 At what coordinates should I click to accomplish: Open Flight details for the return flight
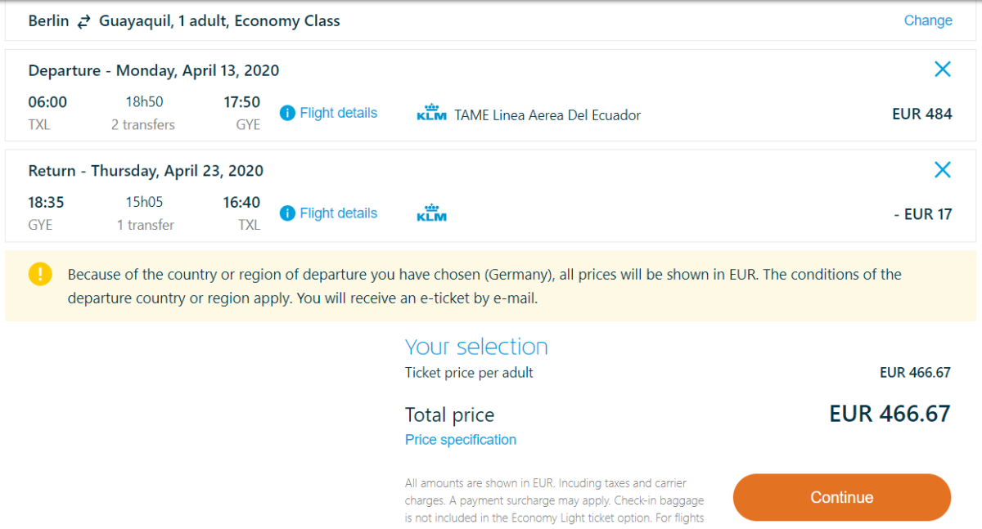338,213
